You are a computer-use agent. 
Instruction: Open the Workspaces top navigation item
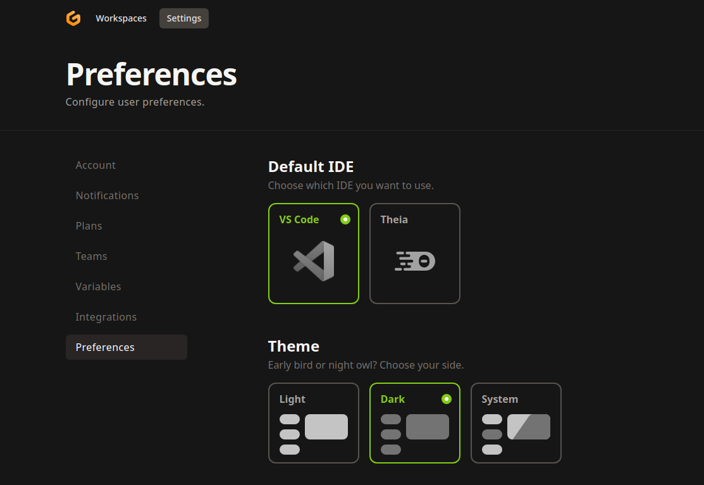[x=121, y=18]
